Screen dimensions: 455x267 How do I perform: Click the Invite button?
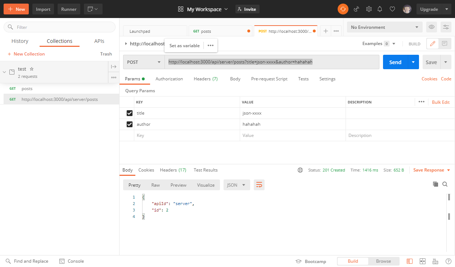tap(247, 9)
